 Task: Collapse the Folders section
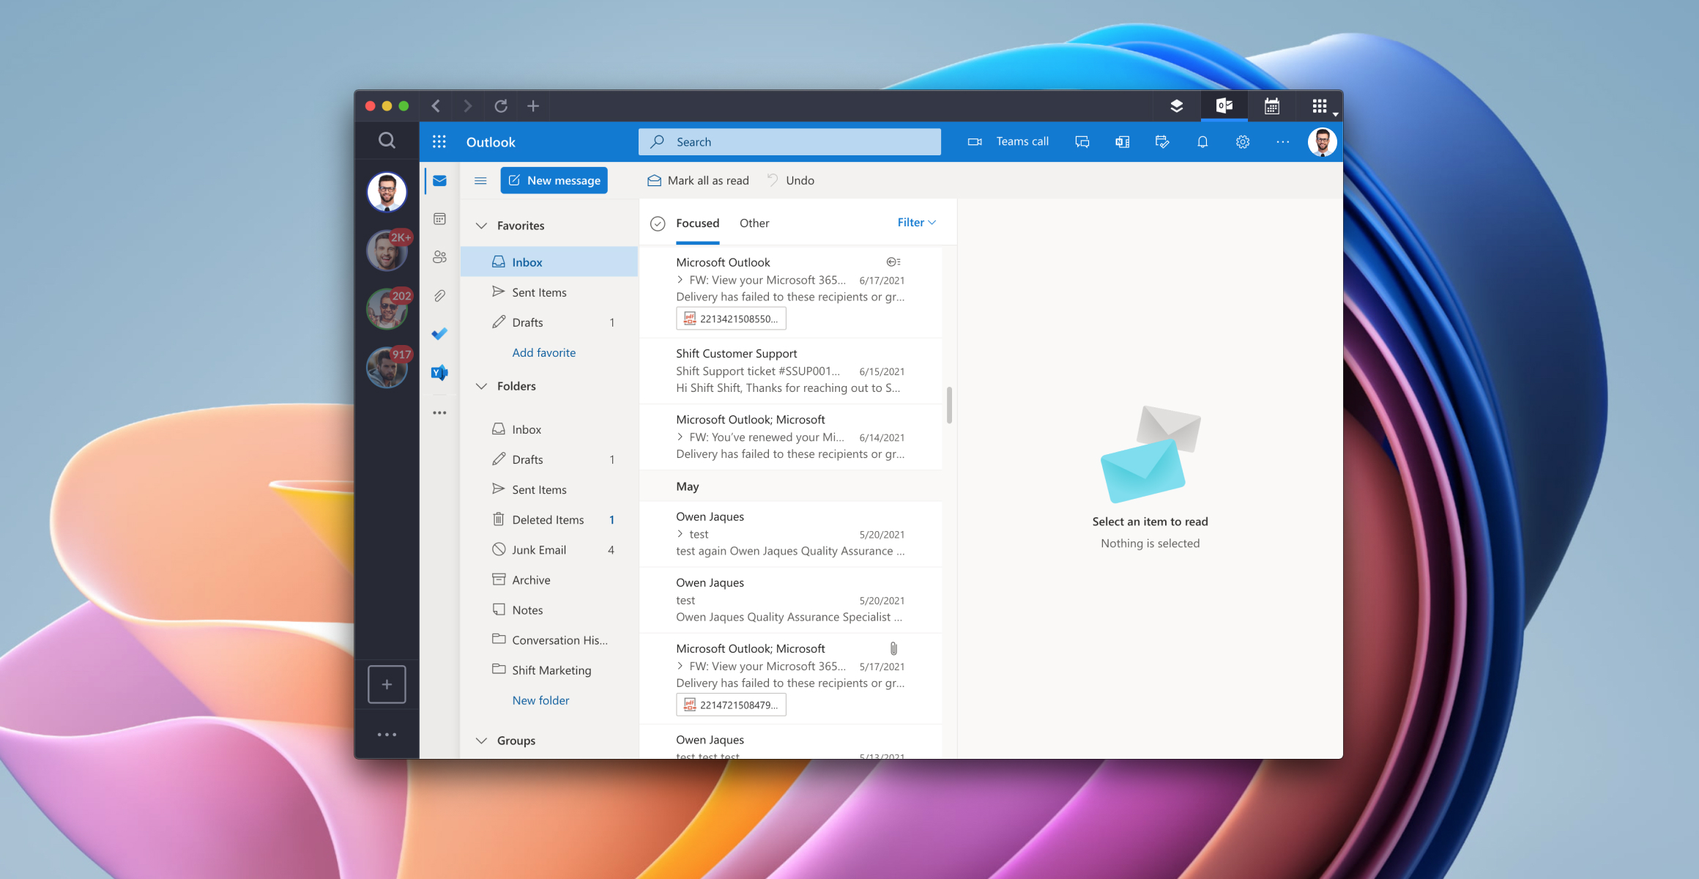point(480,386)
